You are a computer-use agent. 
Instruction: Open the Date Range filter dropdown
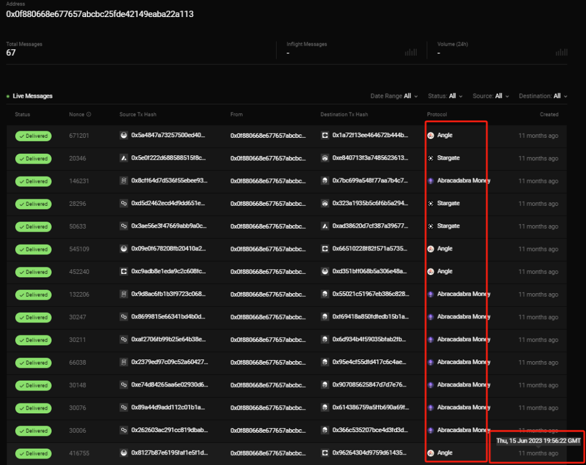point(394,96)
